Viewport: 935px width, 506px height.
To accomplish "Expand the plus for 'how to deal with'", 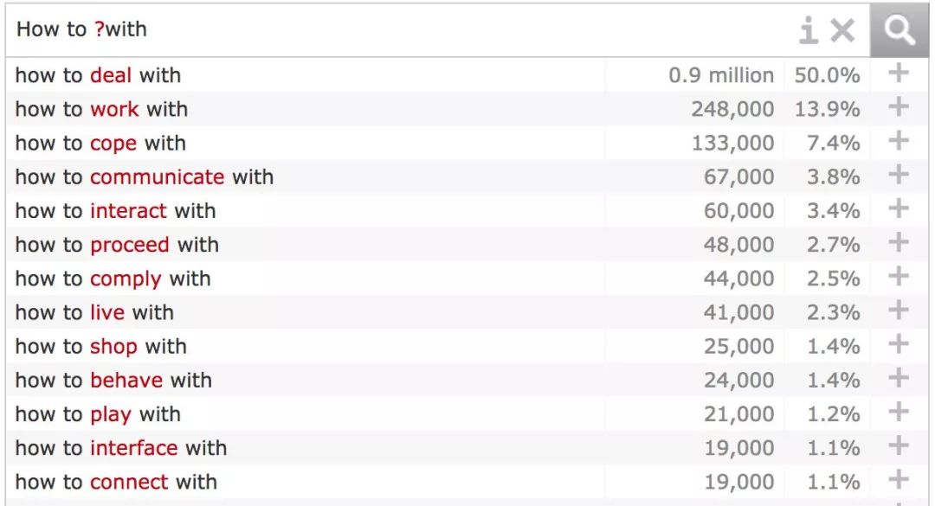I will tap(898, 74).
